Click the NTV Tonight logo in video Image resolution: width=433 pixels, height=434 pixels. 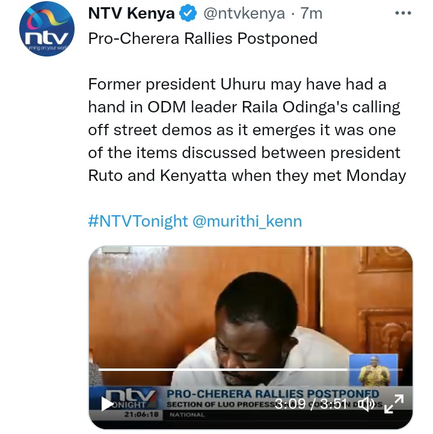130,399
